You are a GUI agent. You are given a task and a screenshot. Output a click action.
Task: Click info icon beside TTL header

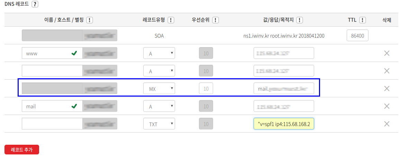(363, 20)
